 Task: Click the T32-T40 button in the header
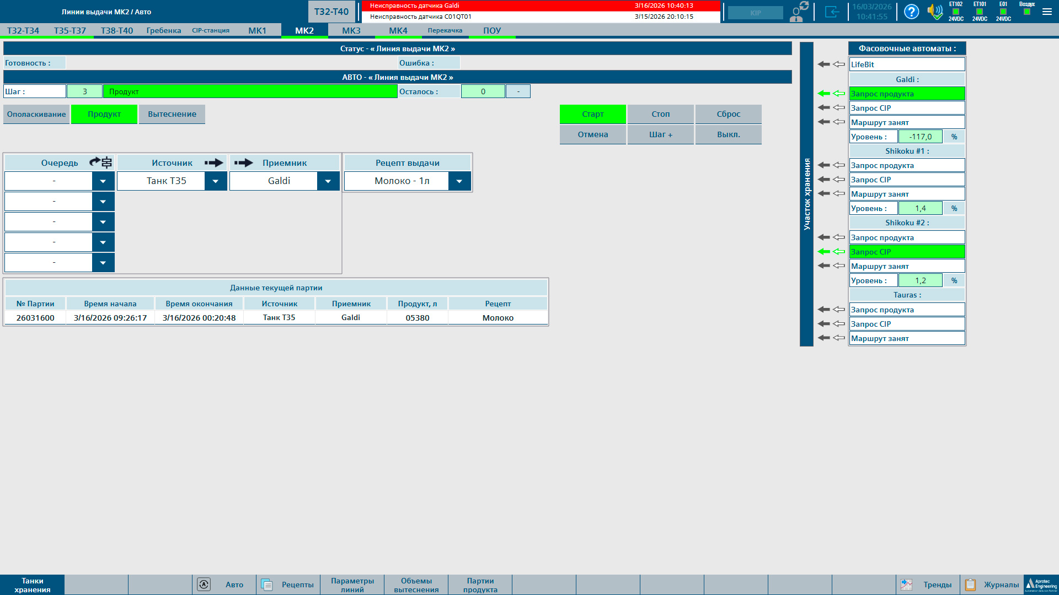point(331,12)
